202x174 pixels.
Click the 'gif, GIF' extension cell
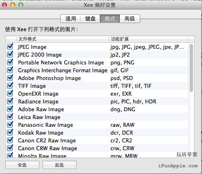coord(119,71)
